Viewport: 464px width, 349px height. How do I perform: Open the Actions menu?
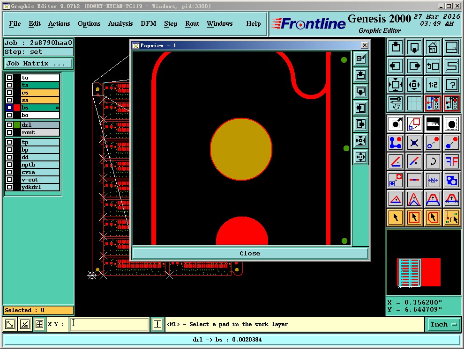[x=59, y=23]
